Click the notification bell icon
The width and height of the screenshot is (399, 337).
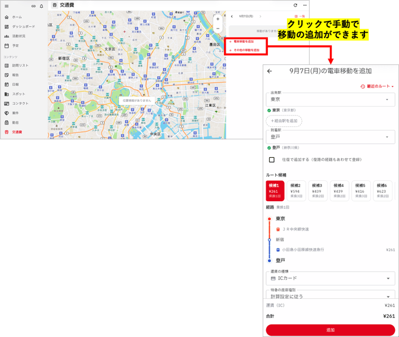(x=42, y=6)
